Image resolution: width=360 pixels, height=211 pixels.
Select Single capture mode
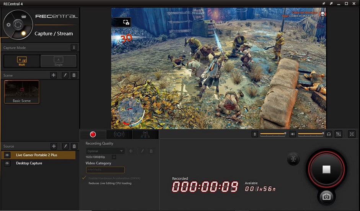tap(58, 61)
